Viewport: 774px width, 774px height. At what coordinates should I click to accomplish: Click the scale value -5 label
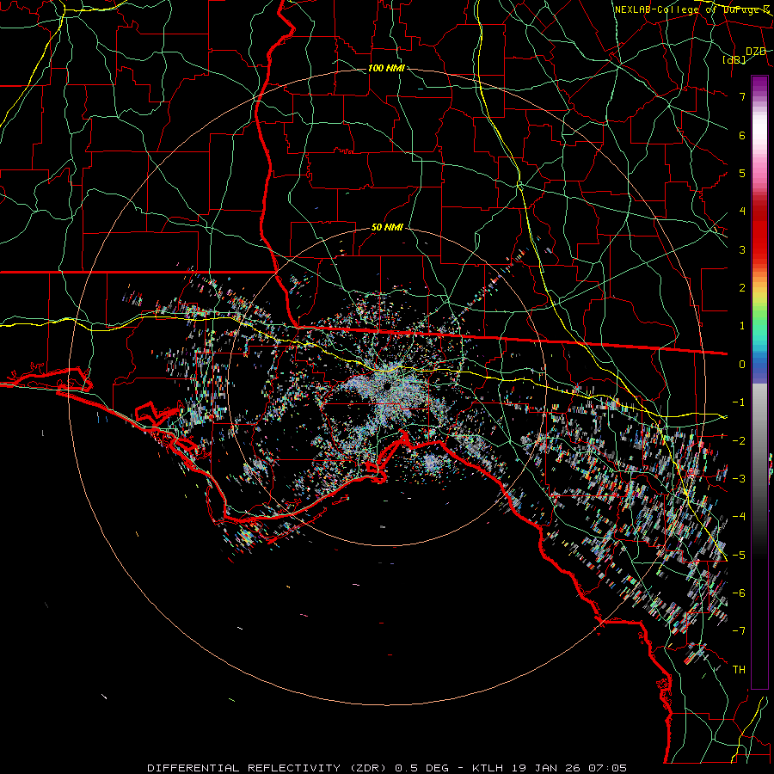coord(739,556)
